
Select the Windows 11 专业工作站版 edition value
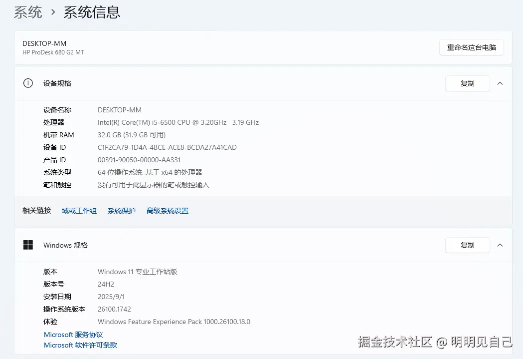(138, 272)
